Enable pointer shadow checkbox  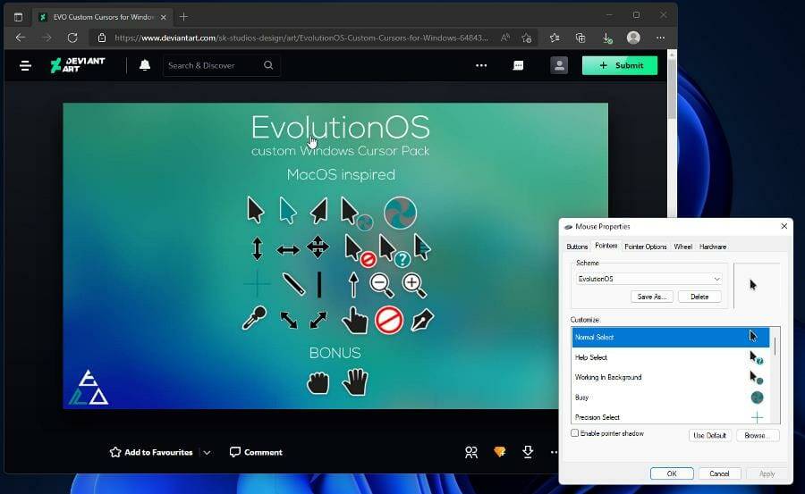tap(575, 433)
